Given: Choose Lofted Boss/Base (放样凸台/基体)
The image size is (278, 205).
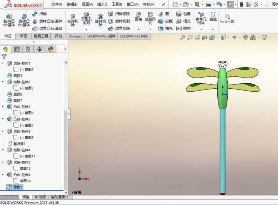Looking at the screenshot, I should [47, 21].
